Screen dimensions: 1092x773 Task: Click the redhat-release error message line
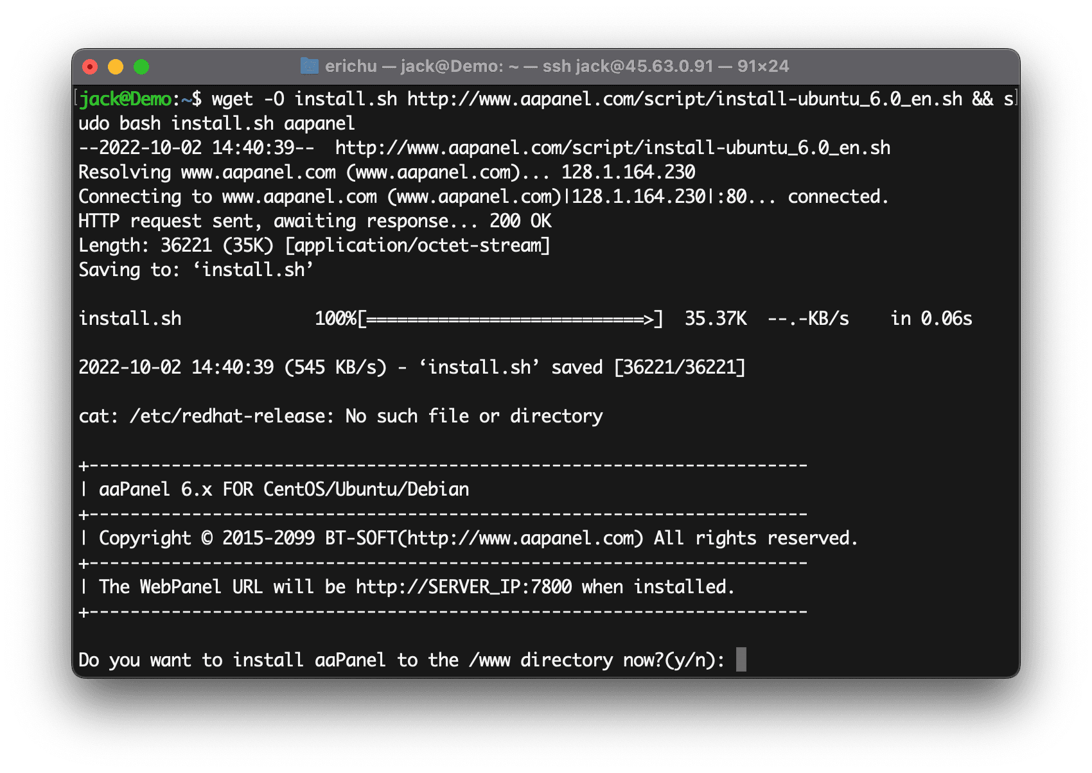pos(340,415)
